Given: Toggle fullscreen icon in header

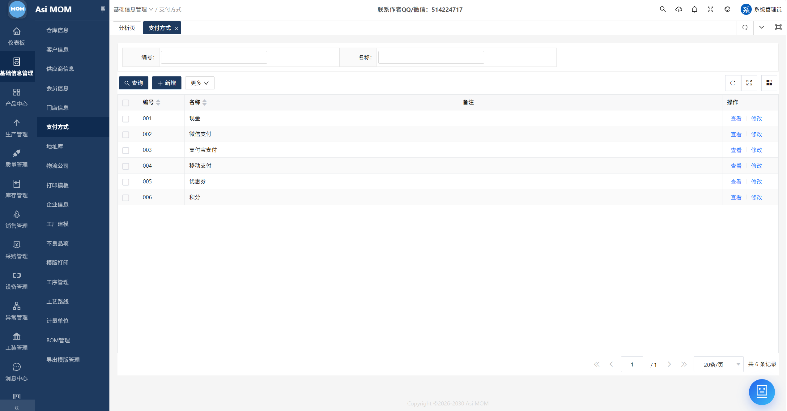Looking at the screenshot, I should coord(711,9).
